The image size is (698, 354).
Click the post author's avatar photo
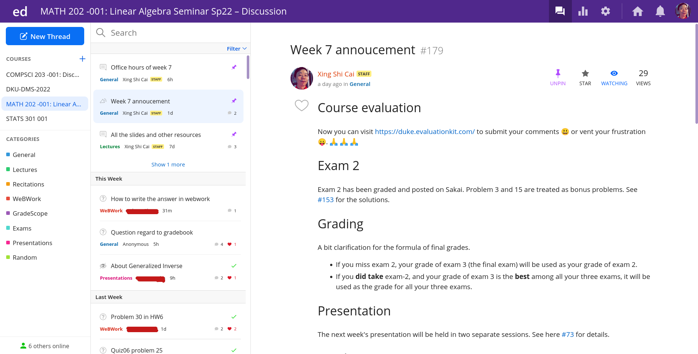click(x=301, y=78)
